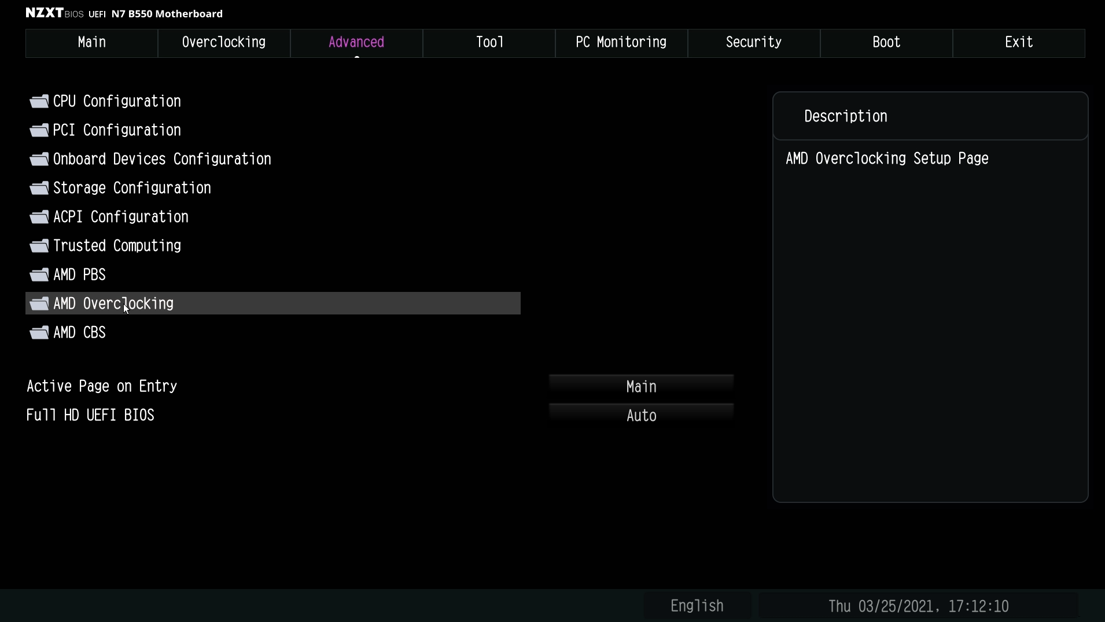Open ACPI Configuration label
1105x622 pixels.
(121, 217)
